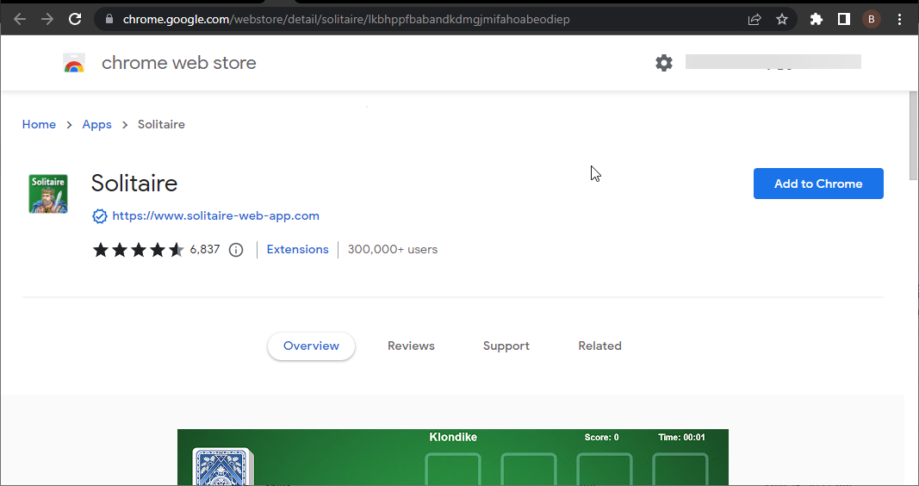Image resolution: width=919 pixels, height=486 pixels.
Task: Click the rating info icon
Action: (x=236, y=251)
